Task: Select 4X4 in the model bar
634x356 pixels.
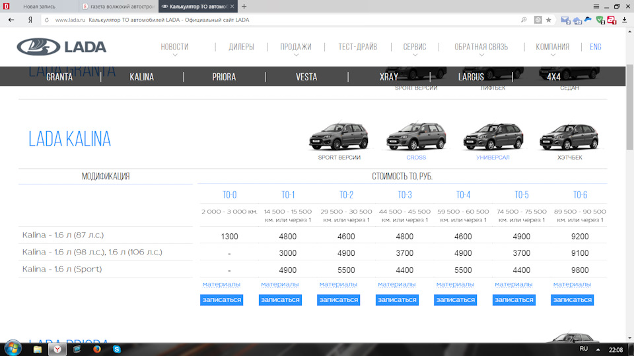Action: (553, 76)
